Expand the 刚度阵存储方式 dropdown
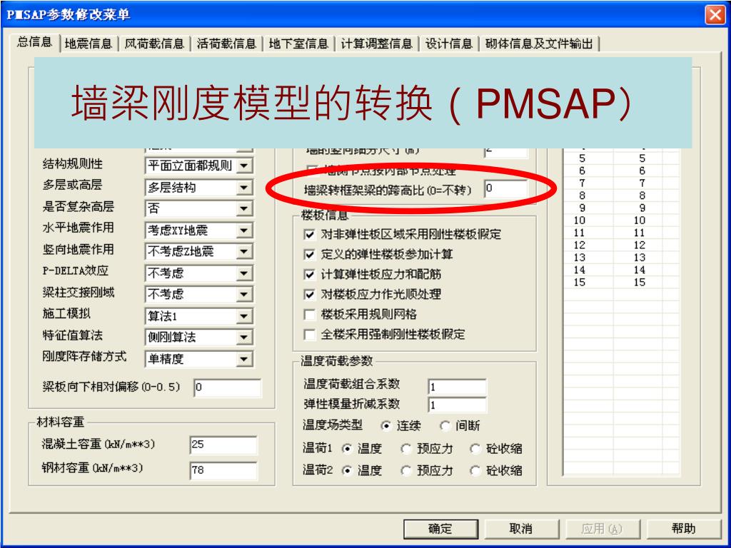The width and height of the screenshot is (731, 548). (x=244, y=359)
